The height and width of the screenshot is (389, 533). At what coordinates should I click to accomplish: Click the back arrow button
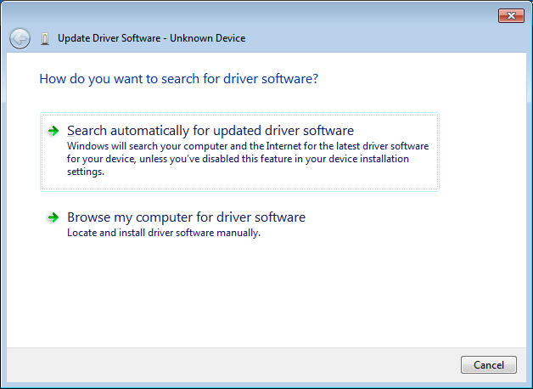coord(20,38)
